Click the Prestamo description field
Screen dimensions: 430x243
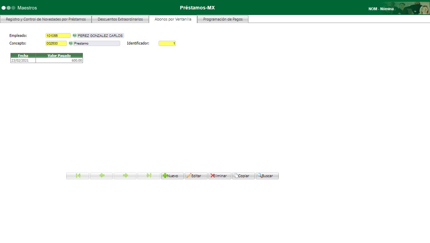pyautogui.click(x=97, y=44)
